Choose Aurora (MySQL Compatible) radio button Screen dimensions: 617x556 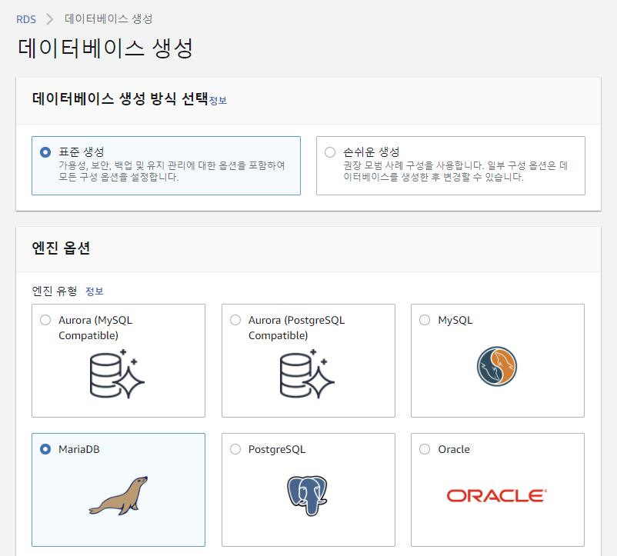pyautogui.click(x=45, y=320)
